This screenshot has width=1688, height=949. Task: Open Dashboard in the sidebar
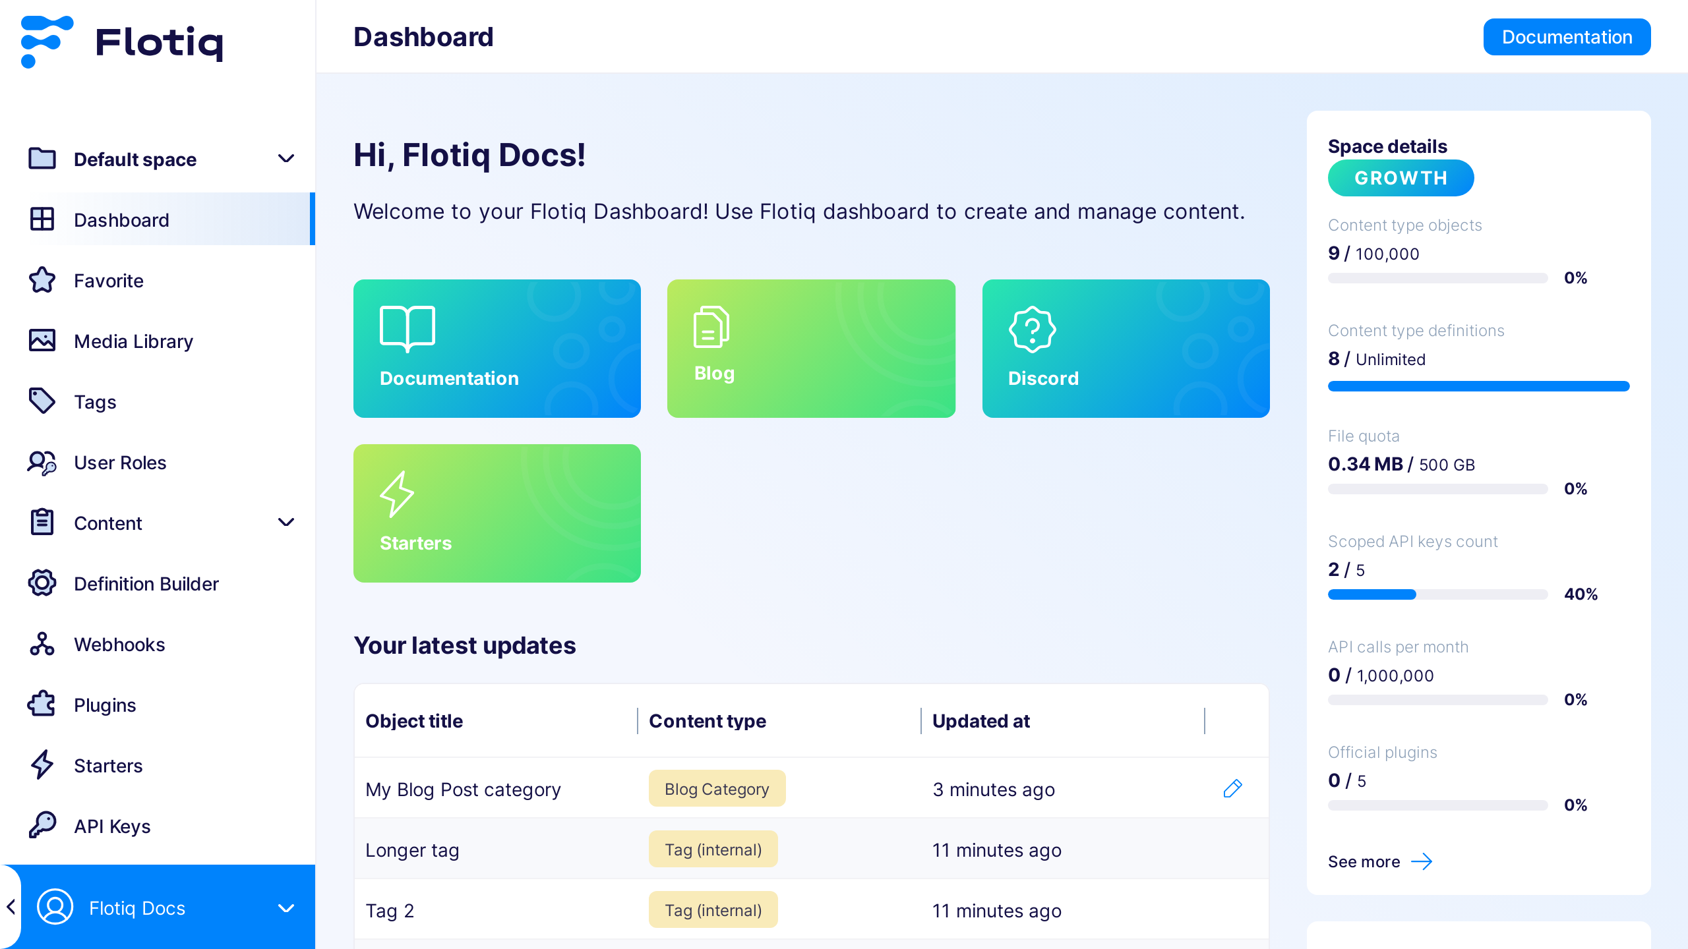[158, 219]
